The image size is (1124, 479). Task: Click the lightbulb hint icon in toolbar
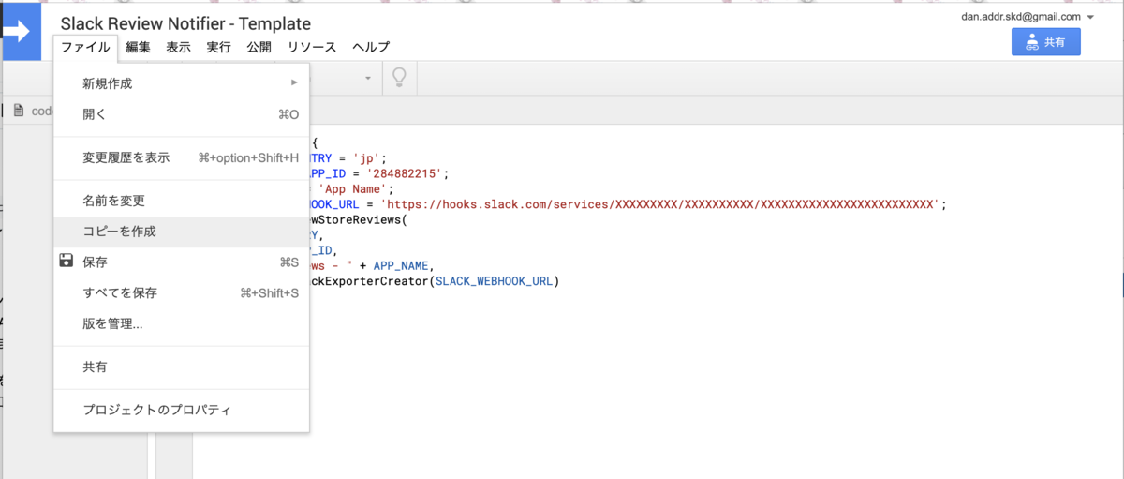pyautogui.click(x=400, y=77)
